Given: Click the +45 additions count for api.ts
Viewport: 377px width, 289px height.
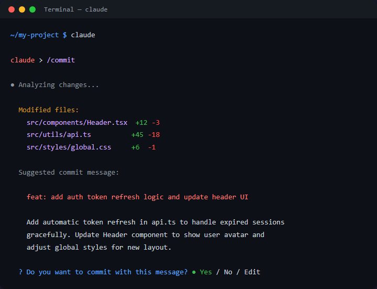Looking at the screenshot, I should 137,135.
